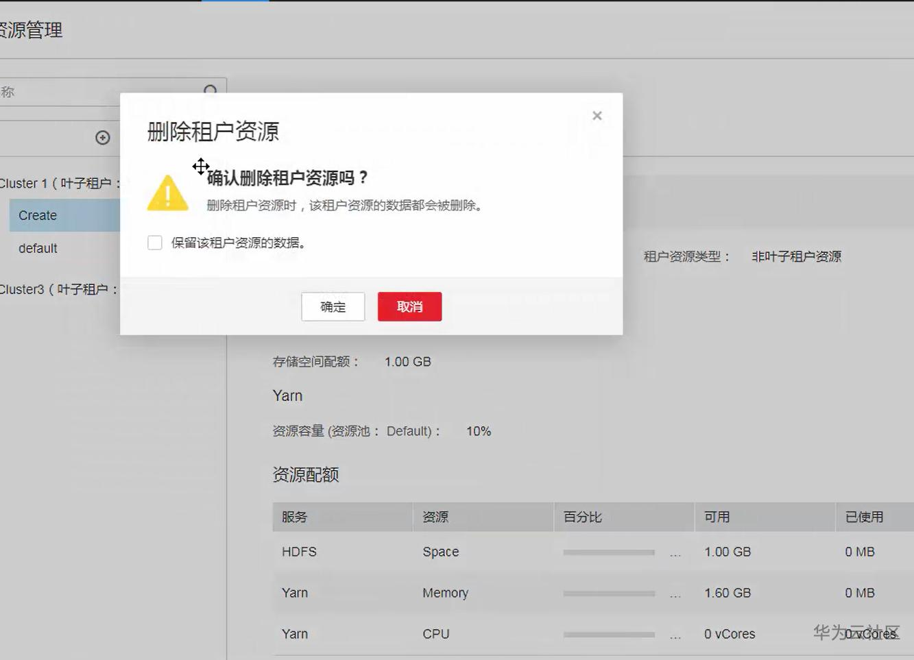Click the 资源管理 page heading
Viewport: 914px width, 660px height.
click(31, 29)
